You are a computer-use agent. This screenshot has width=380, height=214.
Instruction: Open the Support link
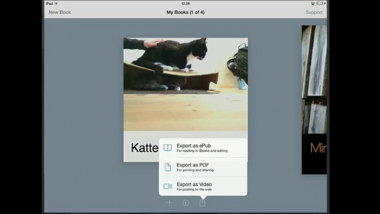coord(314,12)
